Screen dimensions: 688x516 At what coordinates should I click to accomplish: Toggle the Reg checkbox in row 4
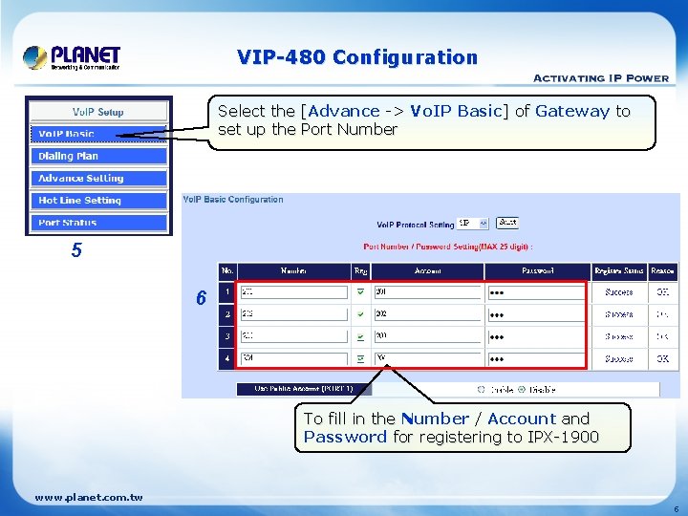[x=360, y=358]
